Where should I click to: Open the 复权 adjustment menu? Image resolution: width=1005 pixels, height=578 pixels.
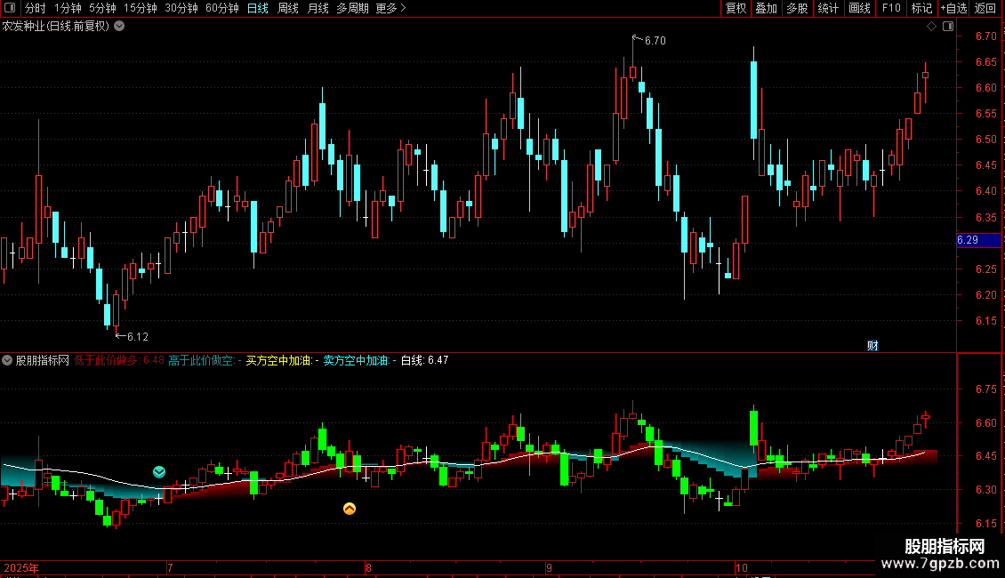[736, 8]
